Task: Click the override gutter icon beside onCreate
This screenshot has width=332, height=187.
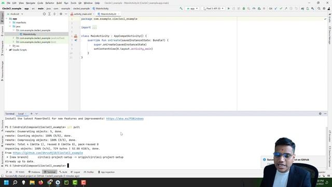Action: tap(76, 41)
